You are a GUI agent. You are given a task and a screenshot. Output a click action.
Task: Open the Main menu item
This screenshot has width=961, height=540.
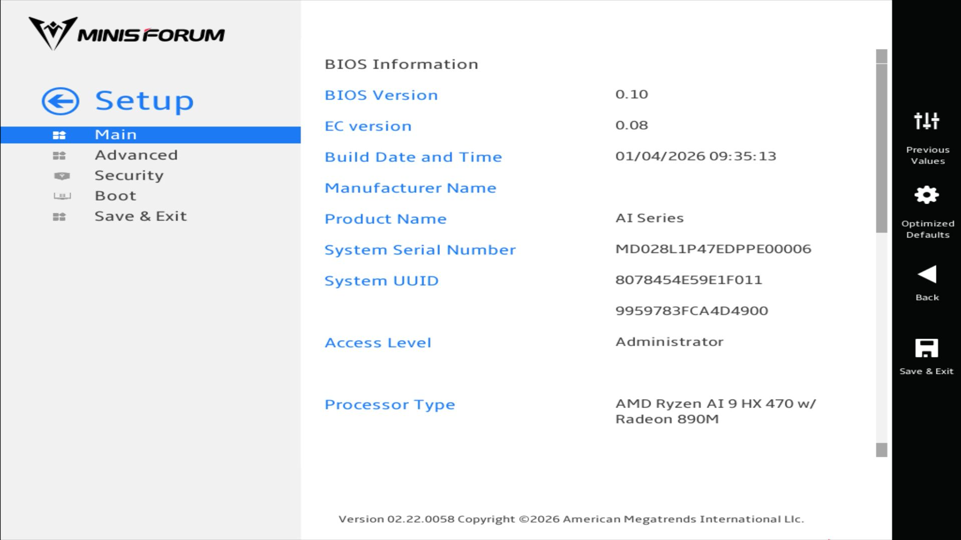click(x=116, y=135)
